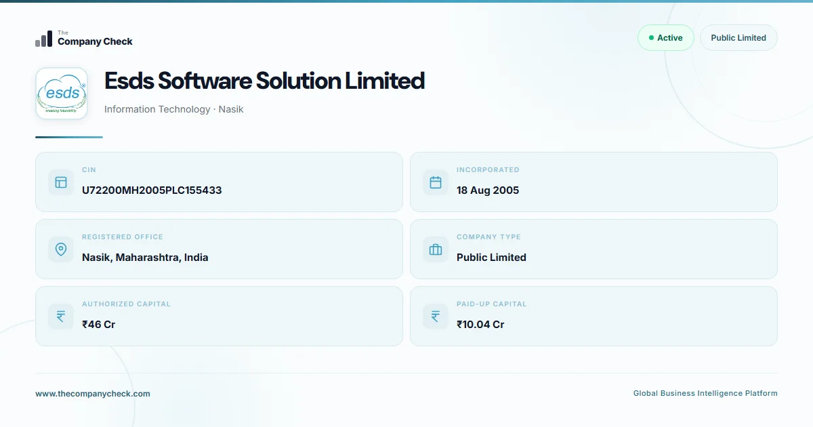Select the date 18 Aug 2005
Screen dimensions: 813x427
point(488,190)
